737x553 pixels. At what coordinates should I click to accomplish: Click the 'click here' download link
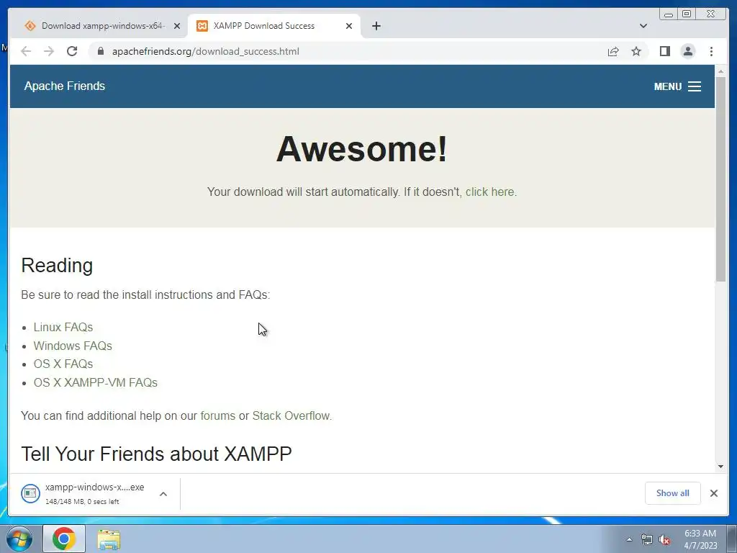(489, 192)
